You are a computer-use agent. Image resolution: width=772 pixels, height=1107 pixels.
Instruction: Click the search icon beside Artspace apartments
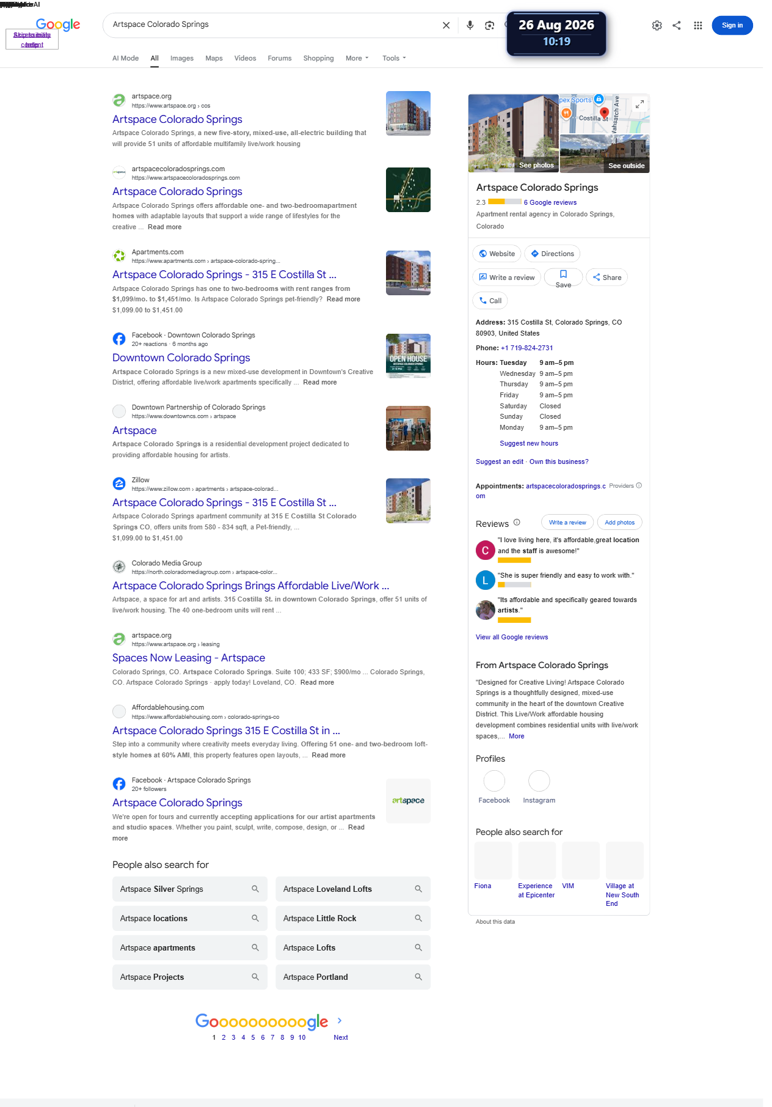click(x=255, y=947)
